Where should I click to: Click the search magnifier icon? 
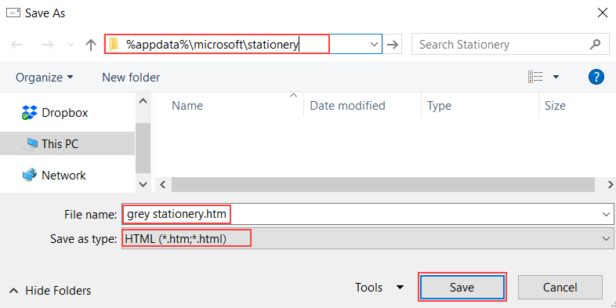595,44
